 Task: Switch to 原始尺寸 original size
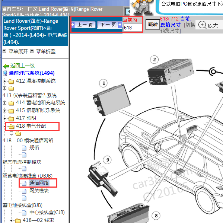click(171, 25)
